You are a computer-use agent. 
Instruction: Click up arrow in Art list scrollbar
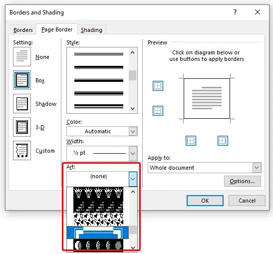pyautogui.click(x=133, y=192)
